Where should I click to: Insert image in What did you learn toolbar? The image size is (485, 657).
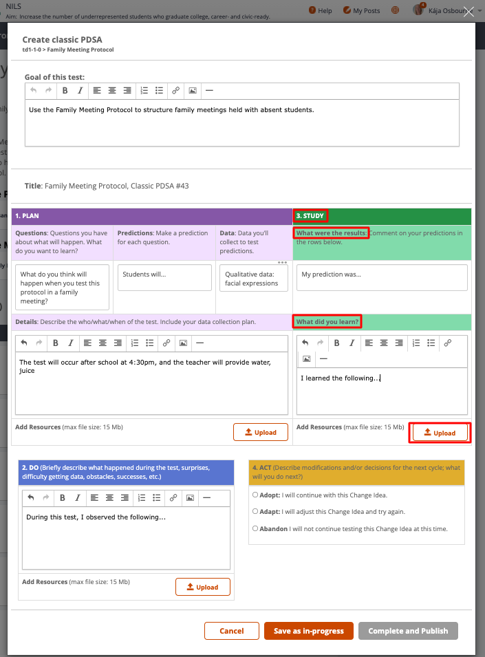point(307,358)
